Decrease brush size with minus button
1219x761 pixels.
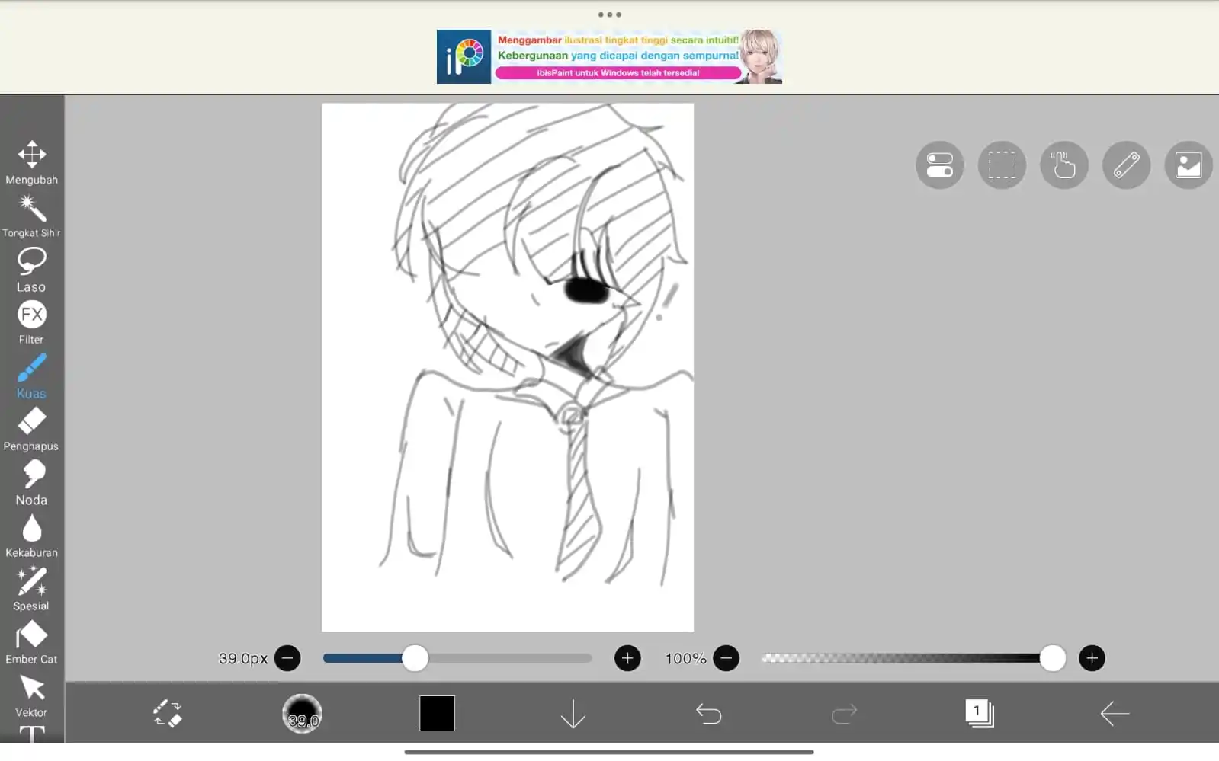(x=287, y=658)
